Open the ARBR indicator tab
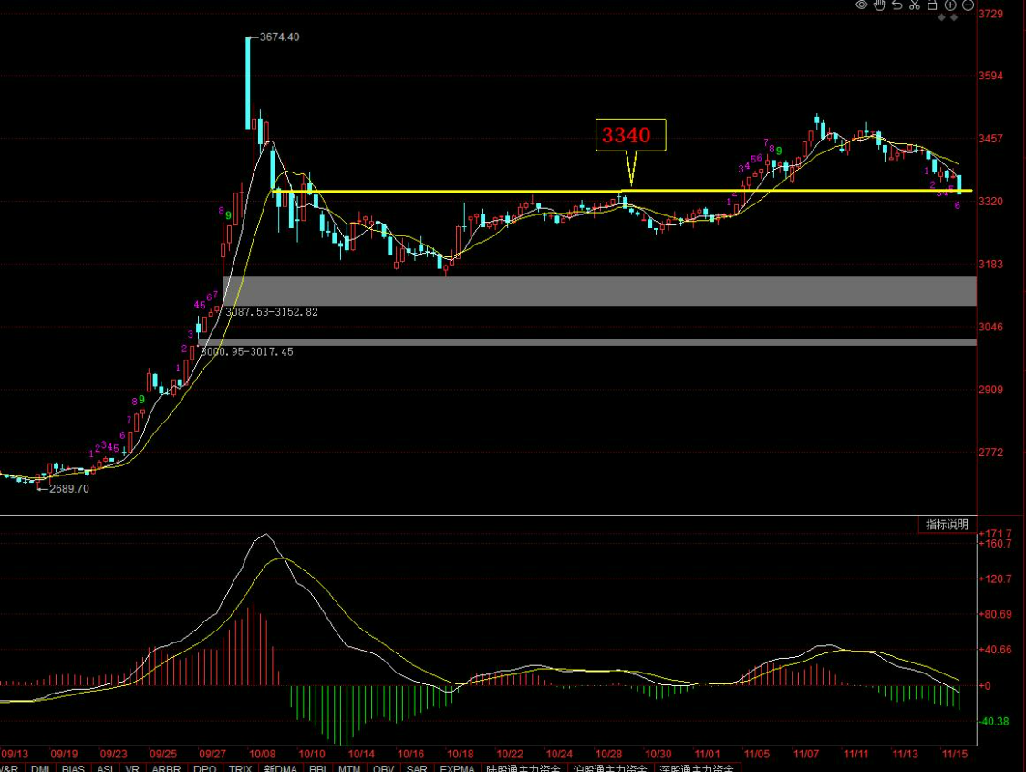 click(x=166, y=767)
